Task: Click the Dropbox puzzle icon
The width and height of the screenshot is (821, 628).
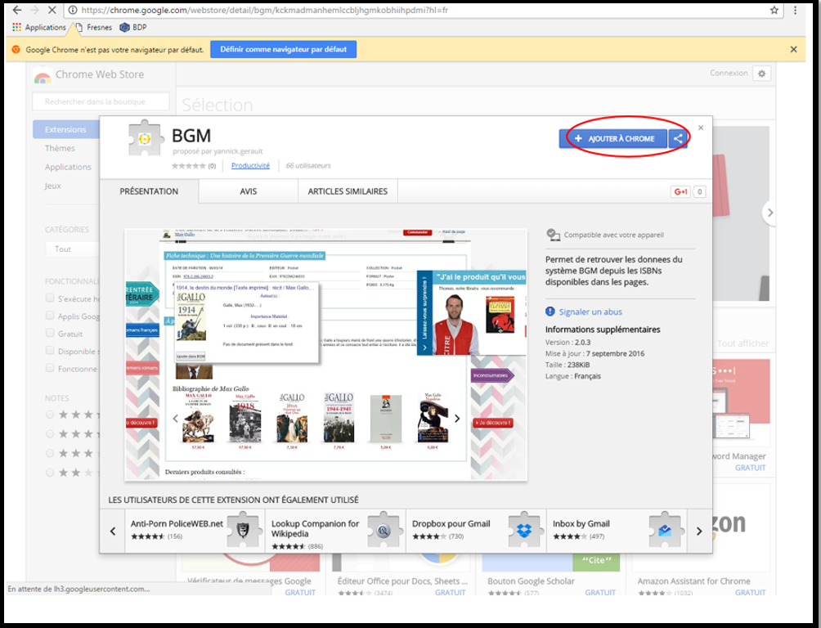Action: (525, 530)
